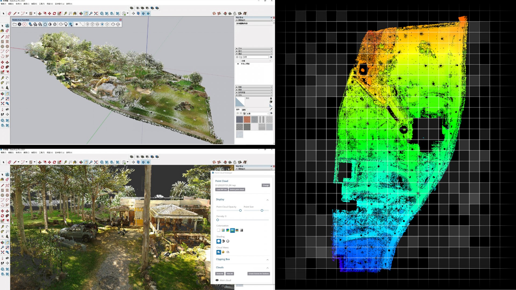Select the Eraser tool in top window toolbar
The image size is (516, 290).
(9, 13)
